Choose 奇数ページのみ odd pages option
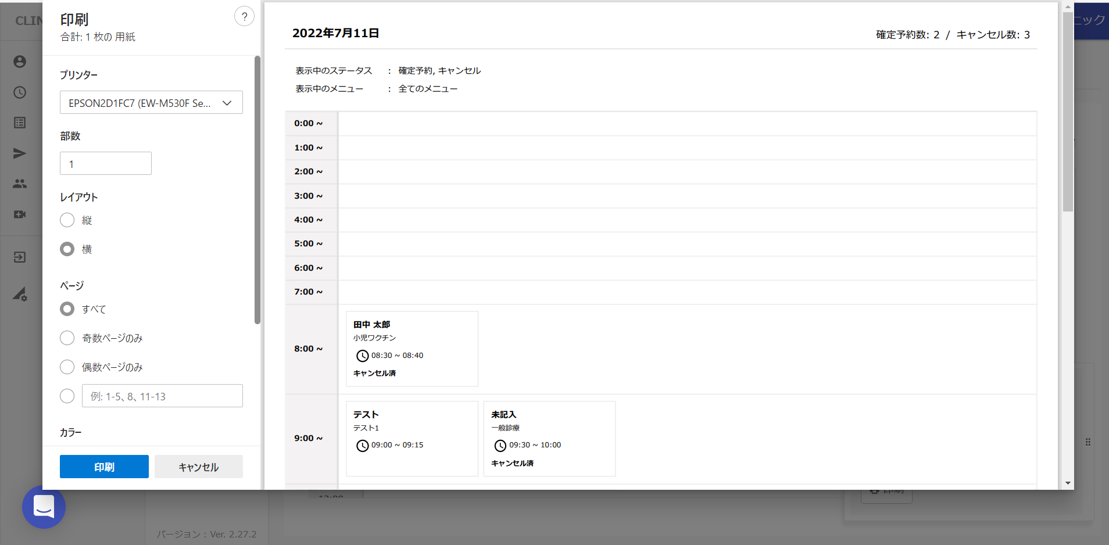 [67, 338]
